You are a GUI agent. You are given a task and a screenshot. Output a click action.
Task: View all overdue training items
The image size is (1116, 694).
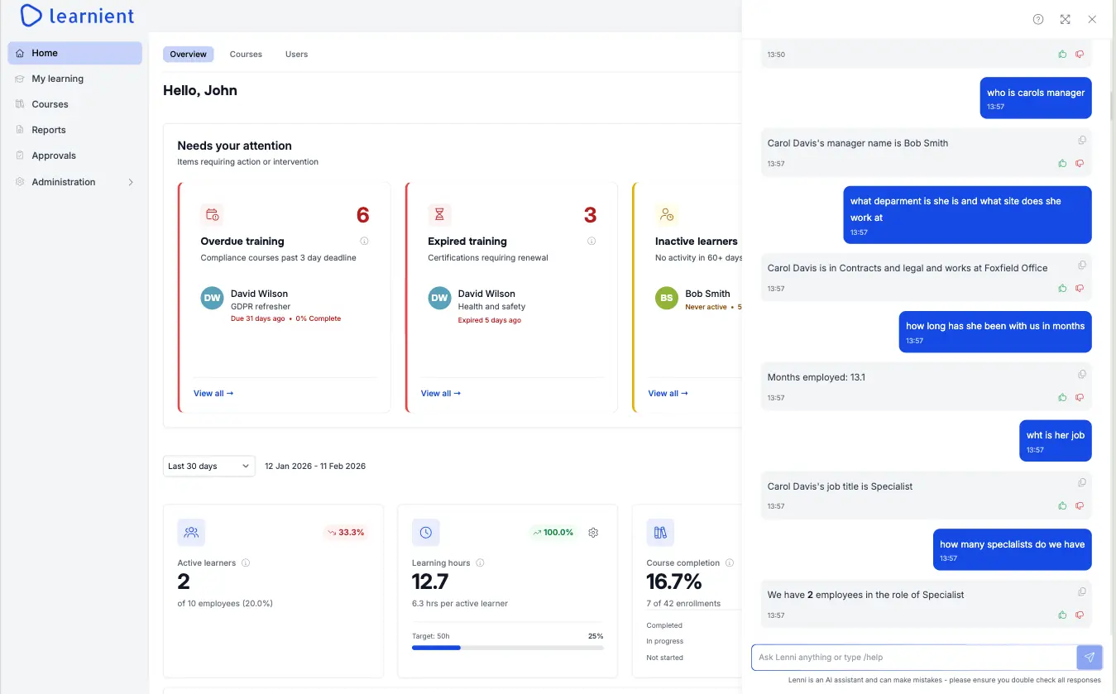point(213,393)
